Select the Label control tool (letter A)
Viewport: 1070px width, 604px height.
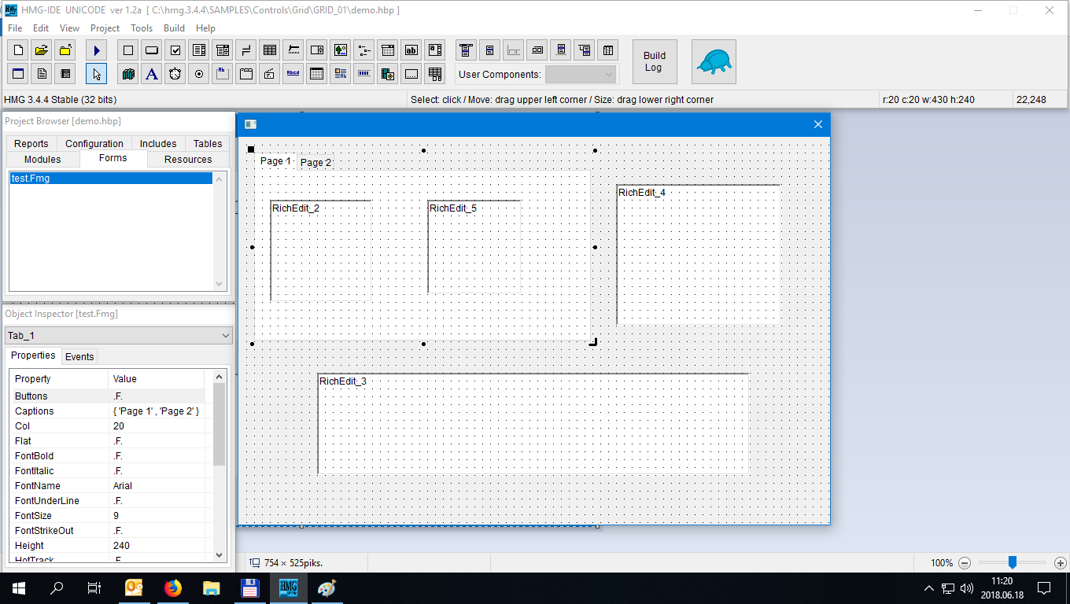(152, 74)
